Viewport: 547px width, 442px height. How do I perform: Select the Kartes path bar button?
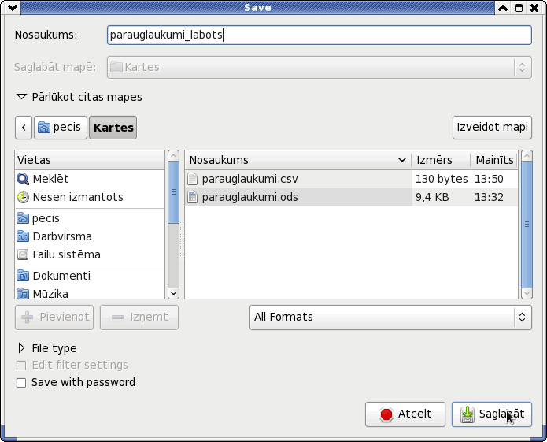(x=113, y=128)
